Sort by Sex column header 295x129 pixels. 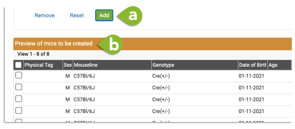click(x=68, y=65)
